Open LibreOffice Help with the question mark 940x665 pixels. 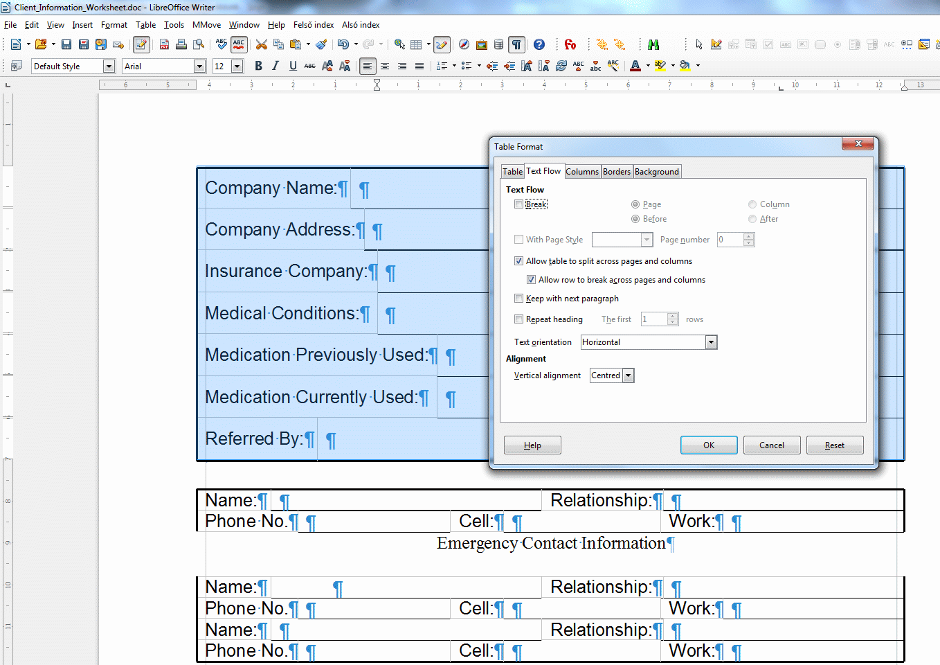(539, 44)
